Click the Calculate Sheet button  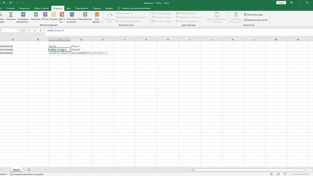256,20
